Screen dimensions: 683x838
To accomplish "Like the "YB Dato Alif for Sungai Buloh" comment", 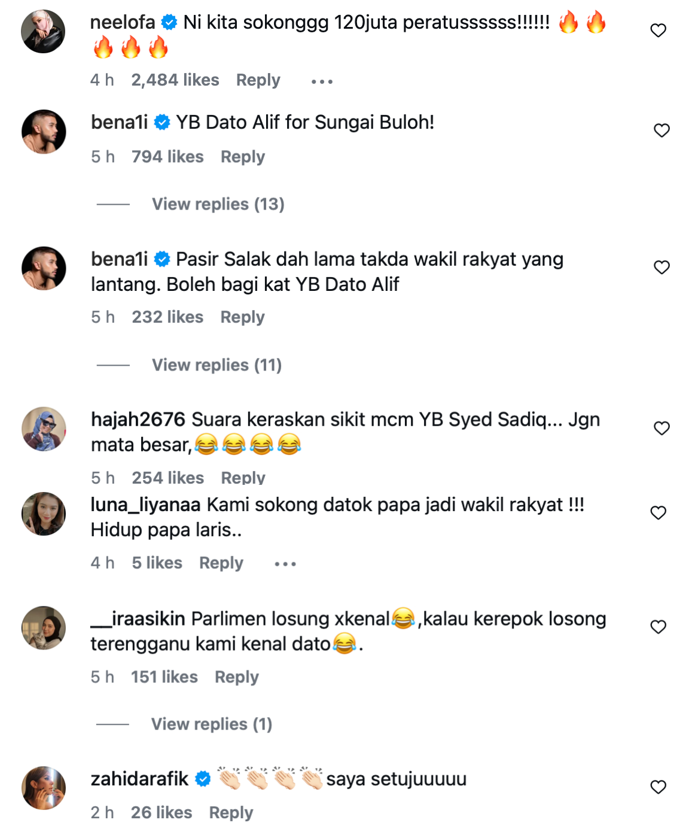I will point(661,130).
